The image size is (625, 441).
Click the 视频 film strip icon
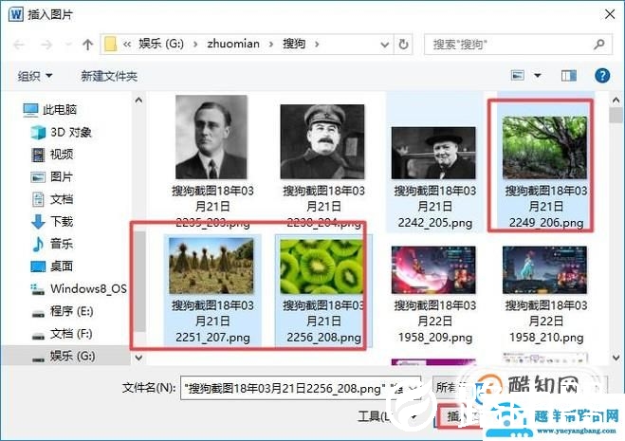tap(38, 155)
